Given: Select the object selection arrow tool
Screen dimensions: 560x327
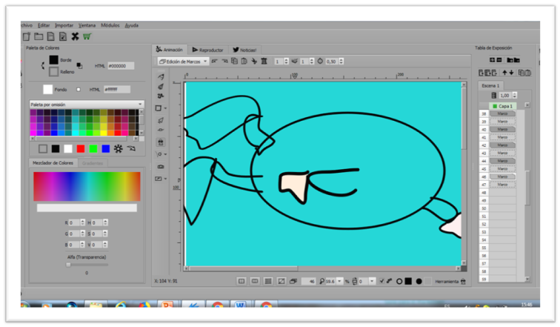Looking at the screenshot, I should tap(161, 120).
